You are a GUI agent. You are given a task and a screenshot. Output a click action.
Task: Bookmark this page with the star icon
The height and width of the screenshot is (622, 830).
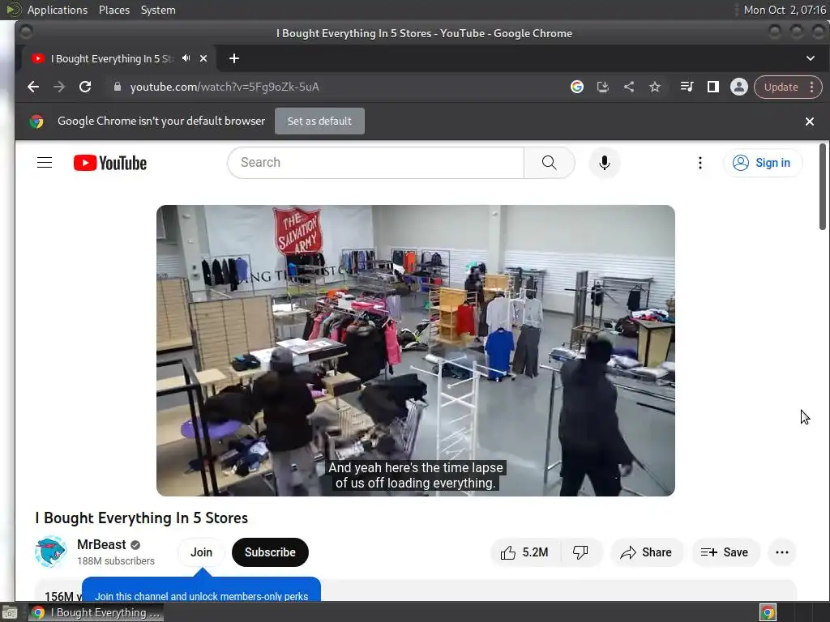click(x=655, y=87)
